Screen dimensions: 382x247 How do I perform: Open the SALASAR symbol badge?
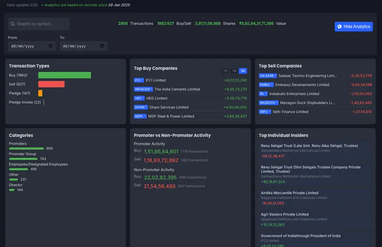[x=268, y=76]
